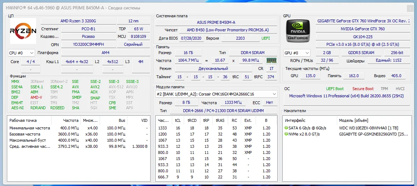Screen dimensions: 417x186
Task: Click the memory multiplier 10.67 field
Action: (x=220, y=61)
